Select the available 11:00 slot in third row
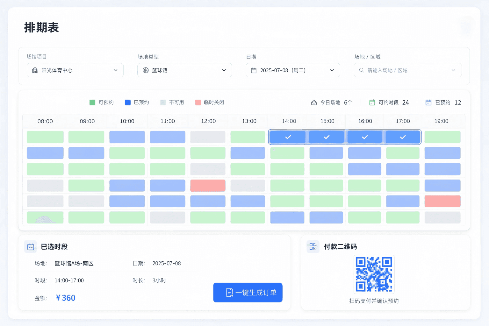 [x=168, y=169]
